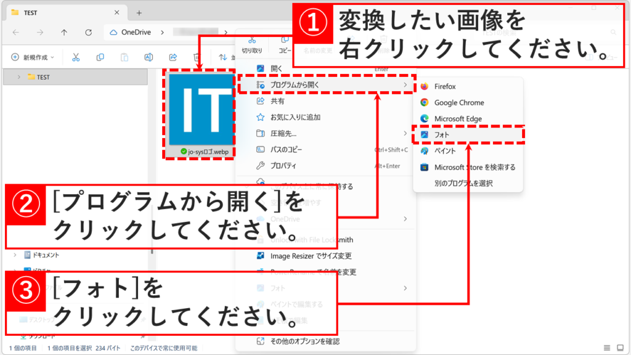Click the Share icon in the toolbar
The height and width of the screenshot is (355, 631).
(x=173, y=57)
